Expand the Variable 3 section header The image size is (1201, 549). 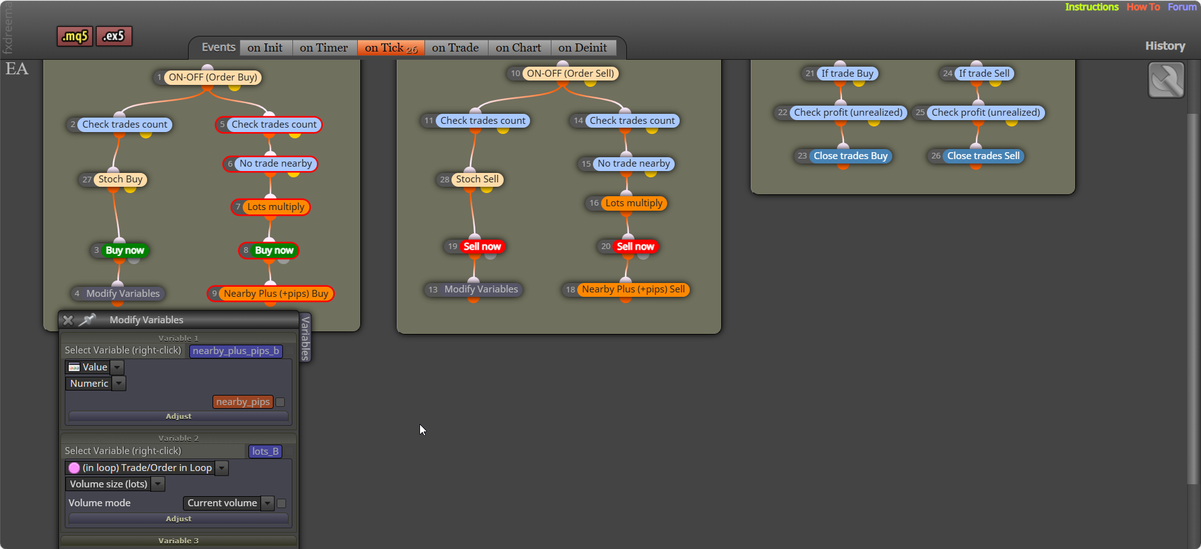tap(179, 541)
